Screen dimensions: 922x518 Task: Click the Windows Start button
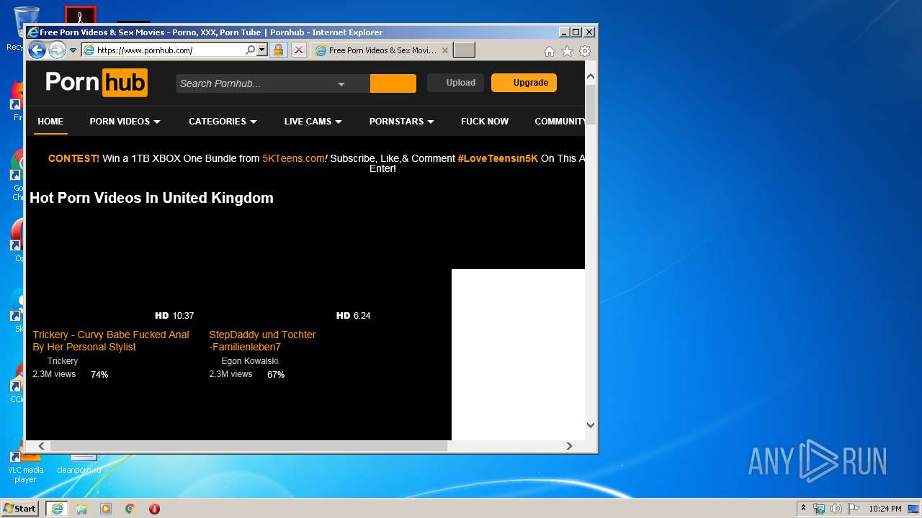tap(20, 508)
